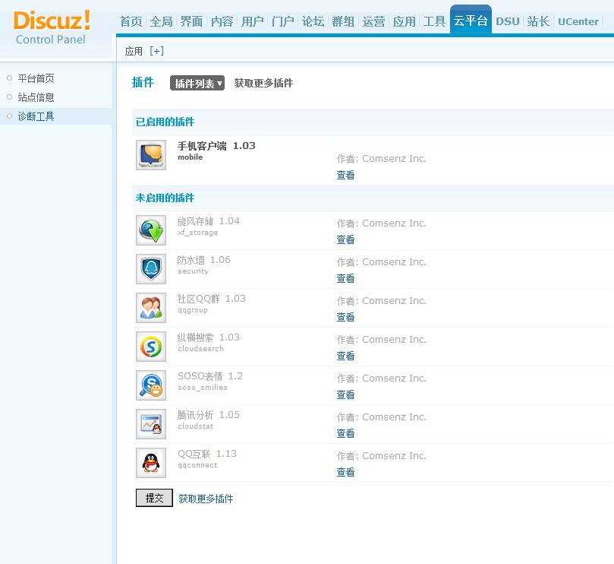The width and height of the screenshot is (614, 564).
Task: Open the 内容 top menu
Action: [222, 21]
